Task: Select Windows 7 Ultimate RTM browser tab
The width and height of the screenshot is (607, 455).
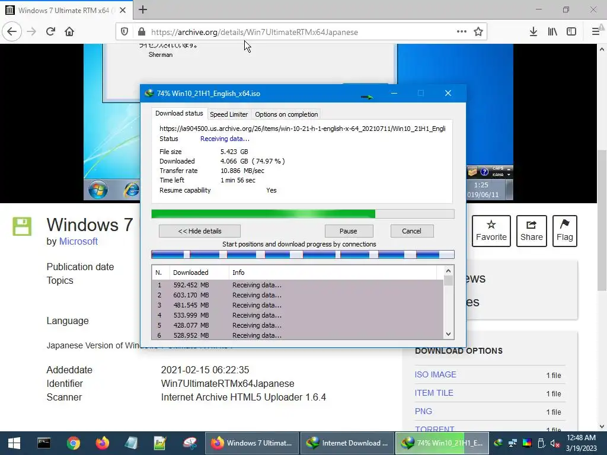Action: tap(66, 10)
